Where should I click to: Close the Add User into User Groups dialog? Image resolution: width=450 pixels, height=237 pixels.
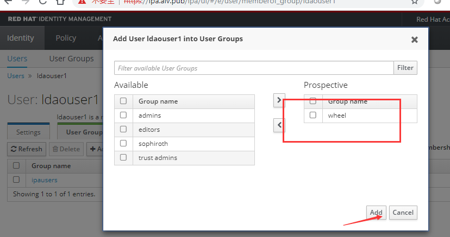415,40
